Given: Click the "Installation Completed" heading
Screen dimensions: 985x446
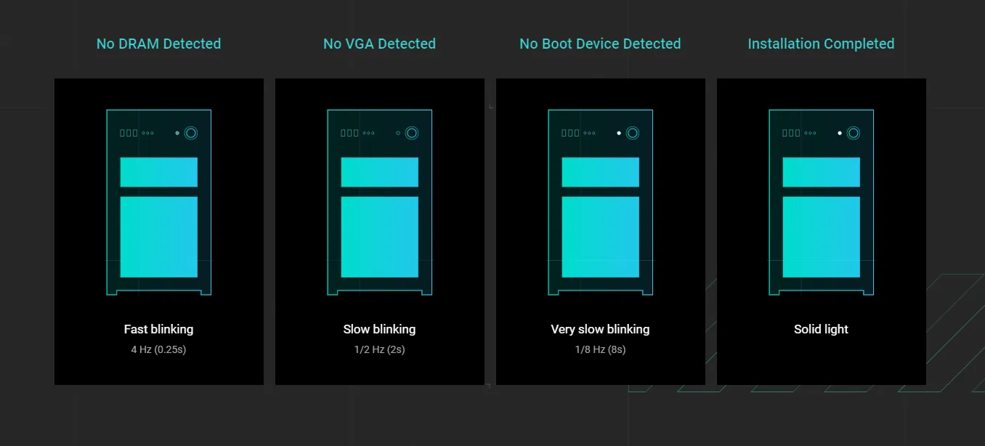Looking at the screenshot, I should click(821, 44).
